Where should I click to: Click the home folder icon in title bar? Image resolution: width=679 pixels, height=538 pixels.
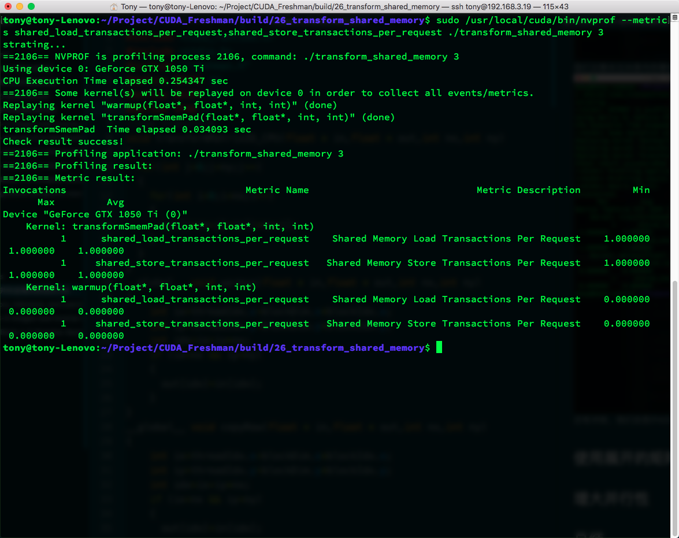tap(113, 6)
